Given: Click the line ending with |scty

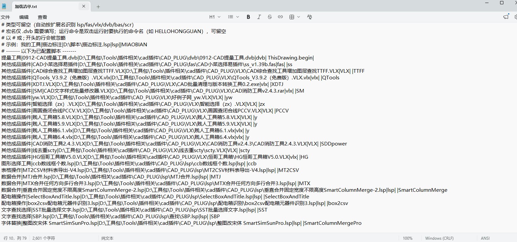Looking at the screenshot, I should (x=126, y=150).
